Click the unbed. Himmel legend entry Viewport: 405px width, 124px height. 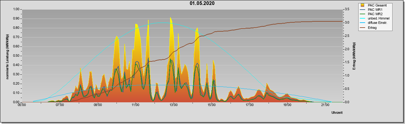(x=374, y=18)
